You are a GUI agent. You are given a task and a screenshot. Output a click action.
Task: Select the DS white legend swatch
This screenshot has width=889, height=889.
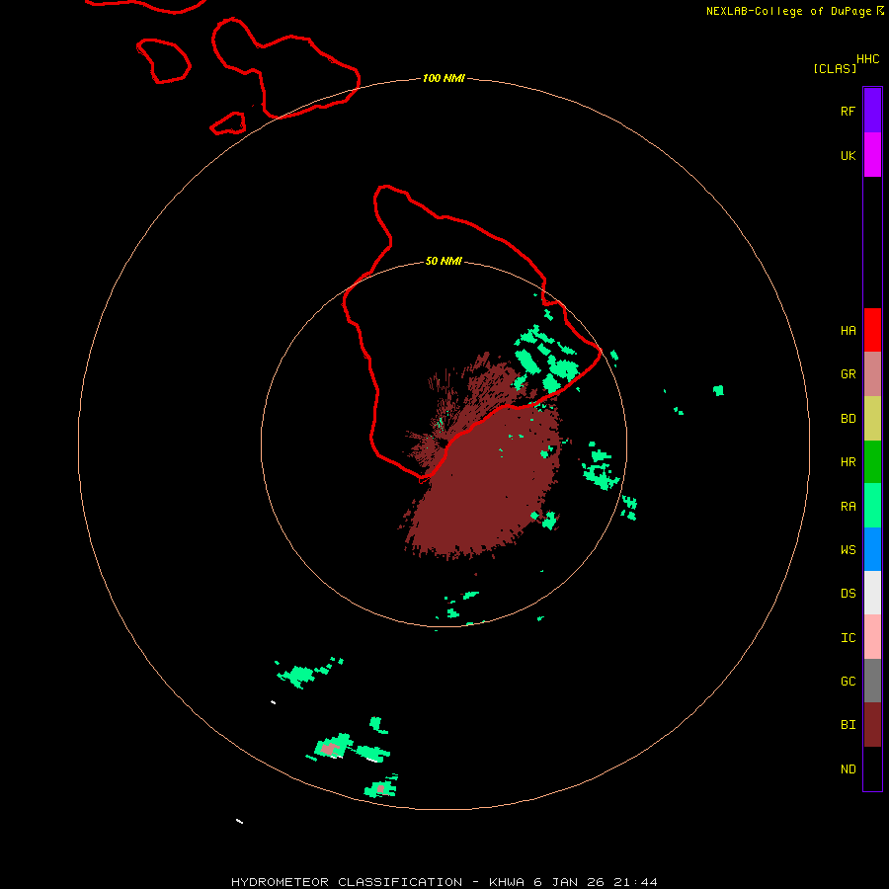[872, 593]
